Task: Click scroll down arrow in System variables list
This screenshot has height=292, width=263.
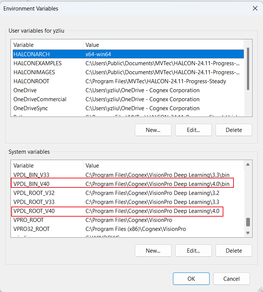Action: click(248, 233)
